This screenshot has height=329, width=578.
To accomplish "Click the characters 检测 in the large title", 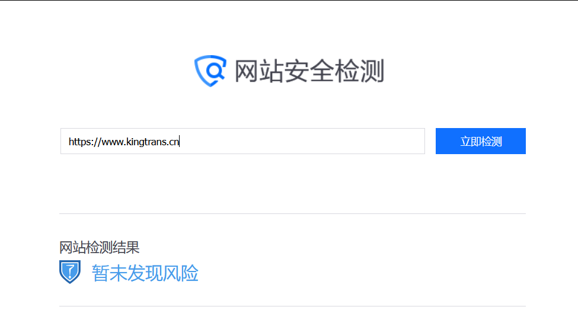I will (360, 71).
